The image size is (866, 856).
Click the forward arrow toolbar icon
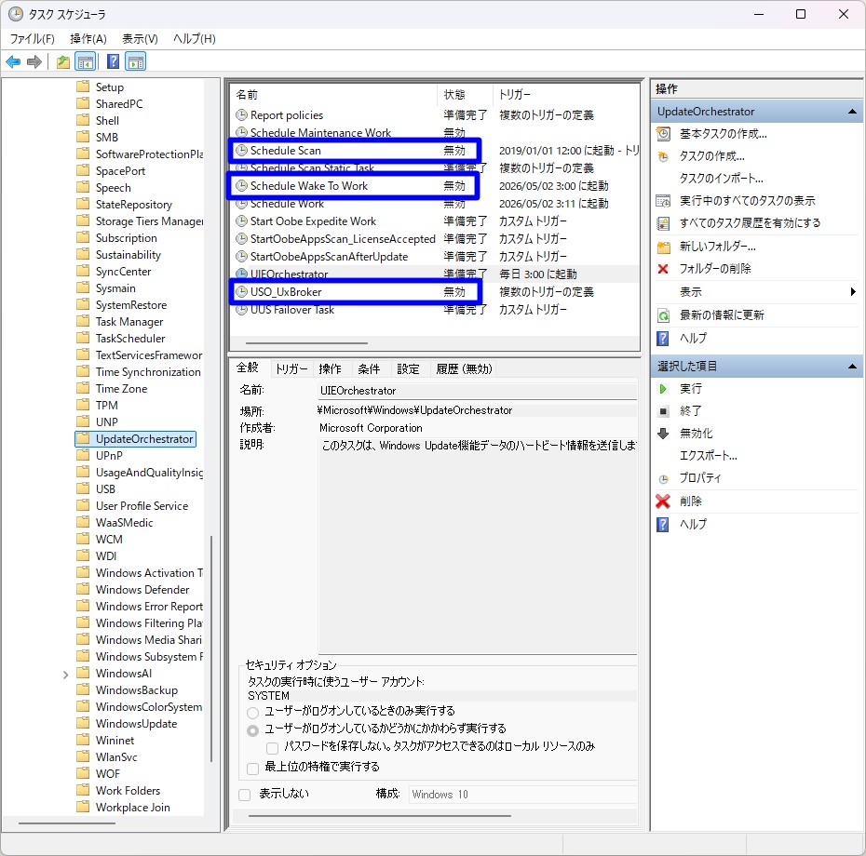point(34,61)
